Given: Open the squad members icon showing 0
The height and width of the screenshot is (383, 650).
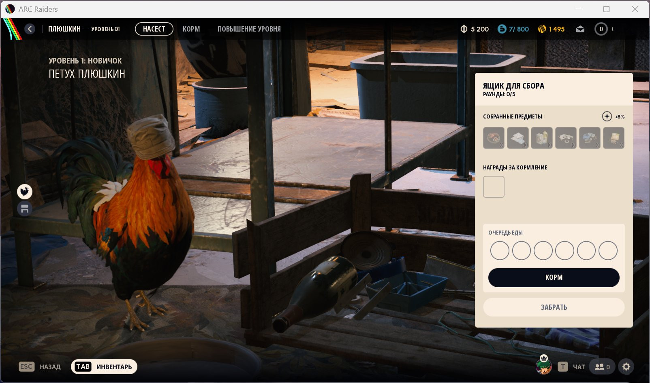Looking at the screenshot, I should click(602, 367).
